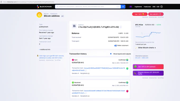Open the ENG · USD language selector
Viewport: 180px width, 101px height.
point(156,7)
